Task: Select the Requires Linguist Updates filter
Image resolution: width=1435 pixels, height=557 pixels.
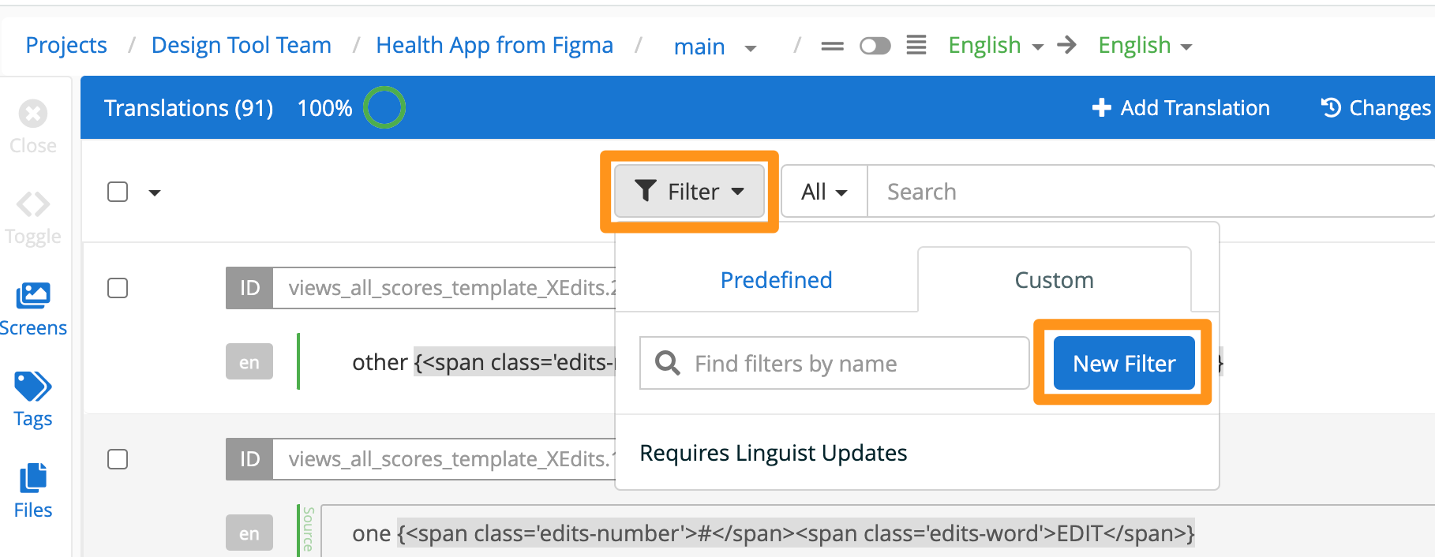Action: [773, 453]
